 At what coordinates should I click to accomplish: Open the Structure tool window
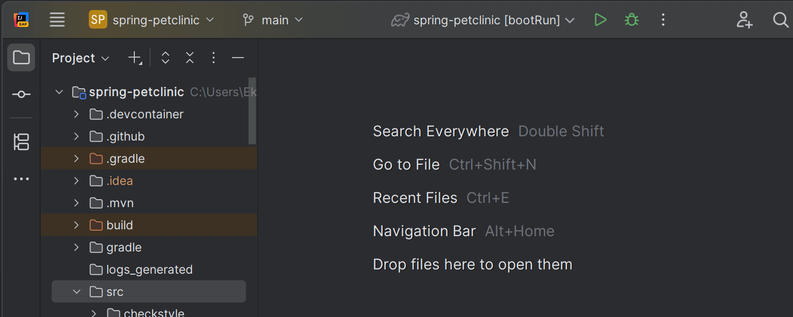click(x=21, y=142)
